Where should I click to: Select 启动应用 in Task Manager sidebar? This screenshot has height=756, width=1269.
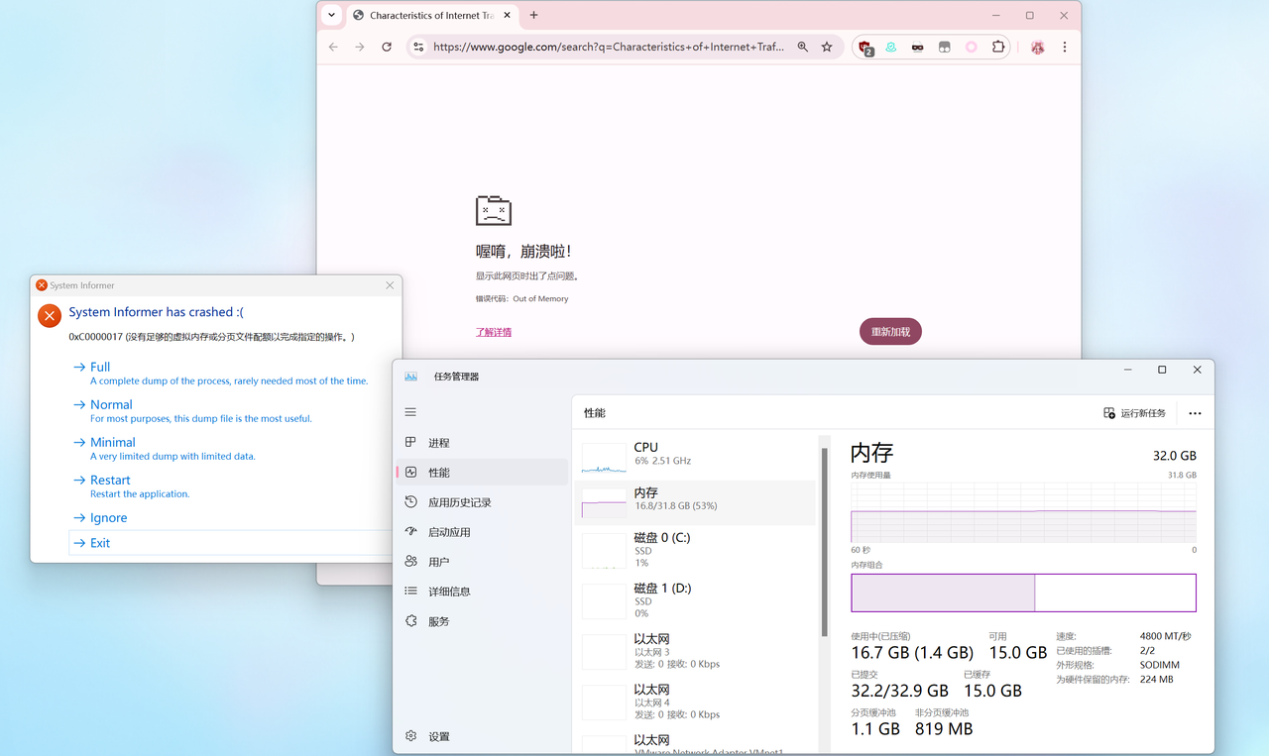(x=449, y=532)
